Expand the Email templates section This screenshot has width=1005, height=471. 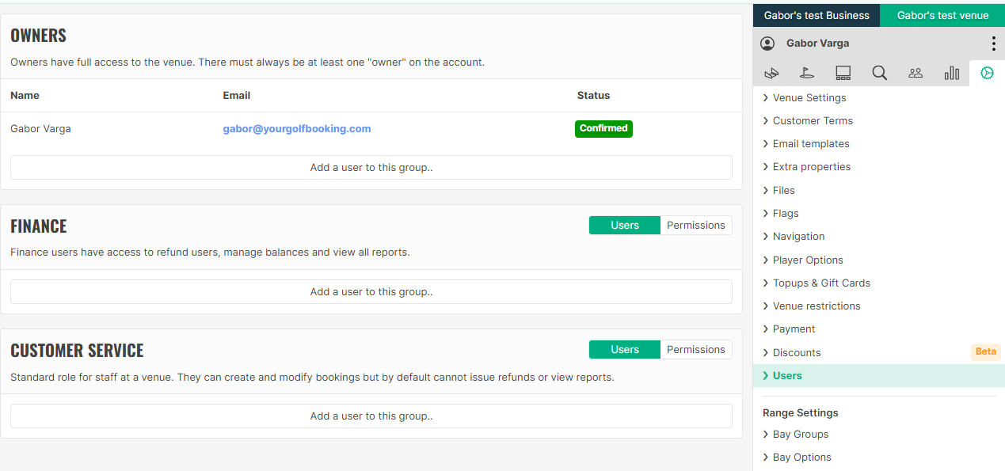810,144
